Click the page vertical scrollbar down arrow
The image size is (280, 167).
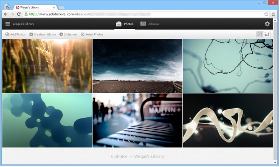[275, 162]
